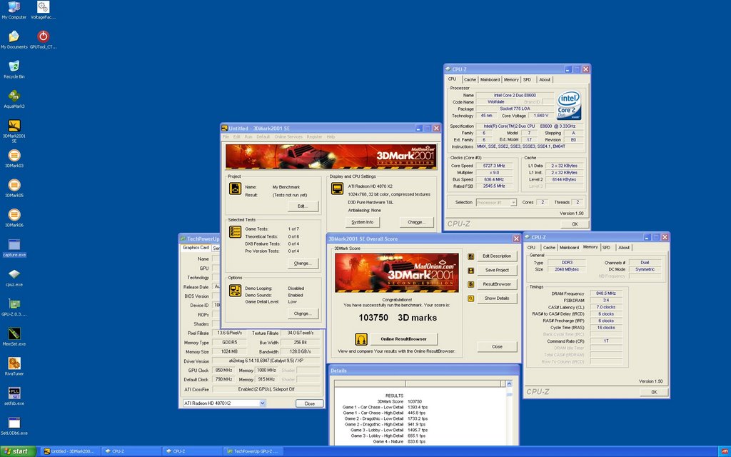Click the 3DMark2001 banner in main window

[331, 156]
